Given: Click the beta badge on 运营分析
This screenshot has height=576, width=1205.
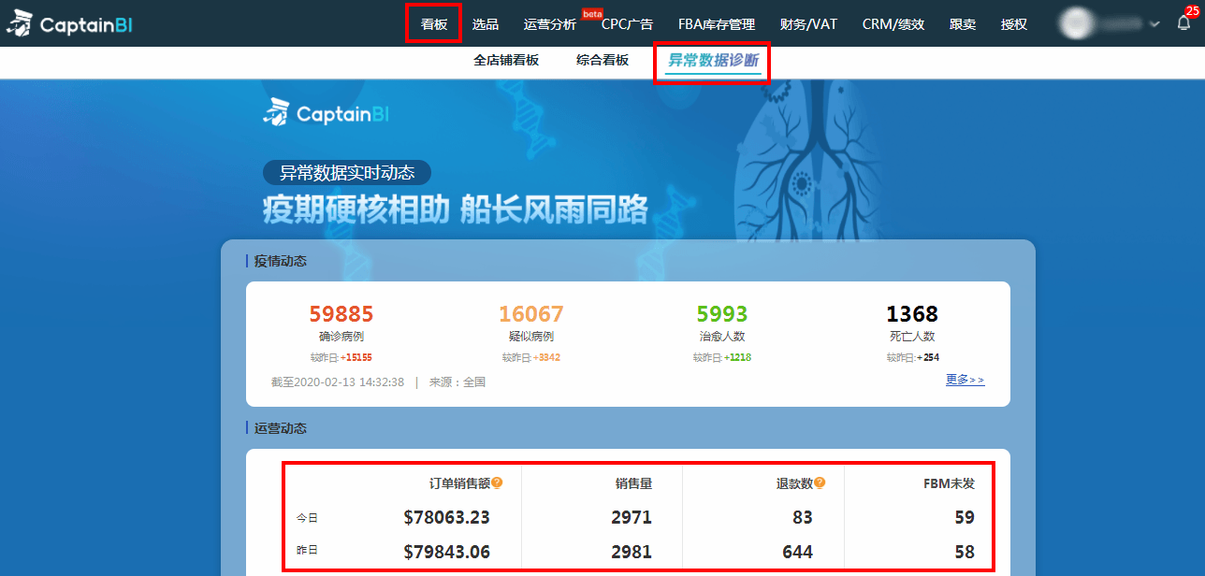Looking at the screenshot, I should (x=592, y=13).
